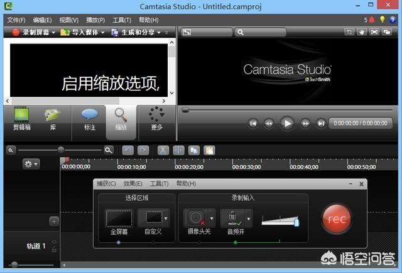Click the timeline zoom in magnifier
Viewport: 402px width, 273px height.
click(x=109, y=150)
